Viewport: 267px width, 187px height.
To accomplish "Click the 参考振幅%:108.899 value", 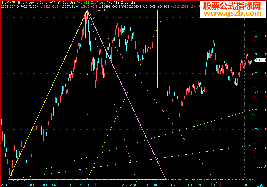I will coord(60,2).
